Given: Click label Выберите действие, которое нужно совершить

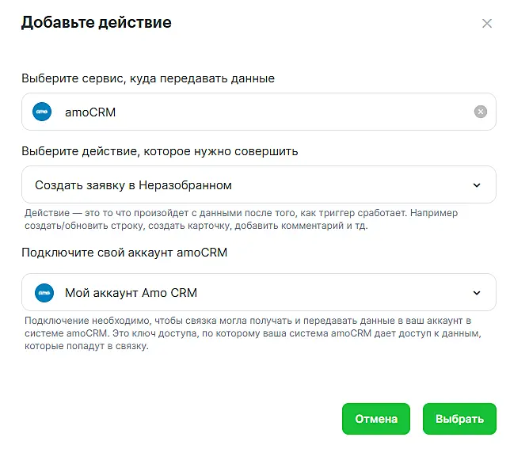Looking at the screenshot, I should tap(159, 150).
